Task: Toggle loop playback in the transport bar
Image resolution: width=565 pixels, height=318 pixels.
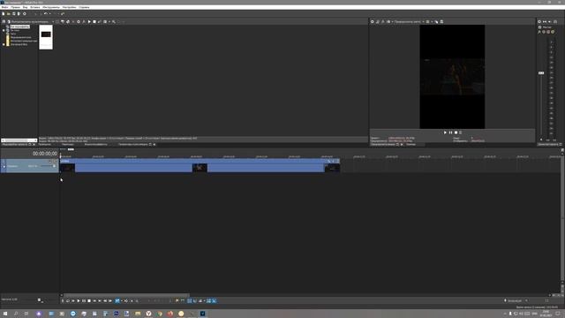Action: pyautogui.click(x=67, y=300)
